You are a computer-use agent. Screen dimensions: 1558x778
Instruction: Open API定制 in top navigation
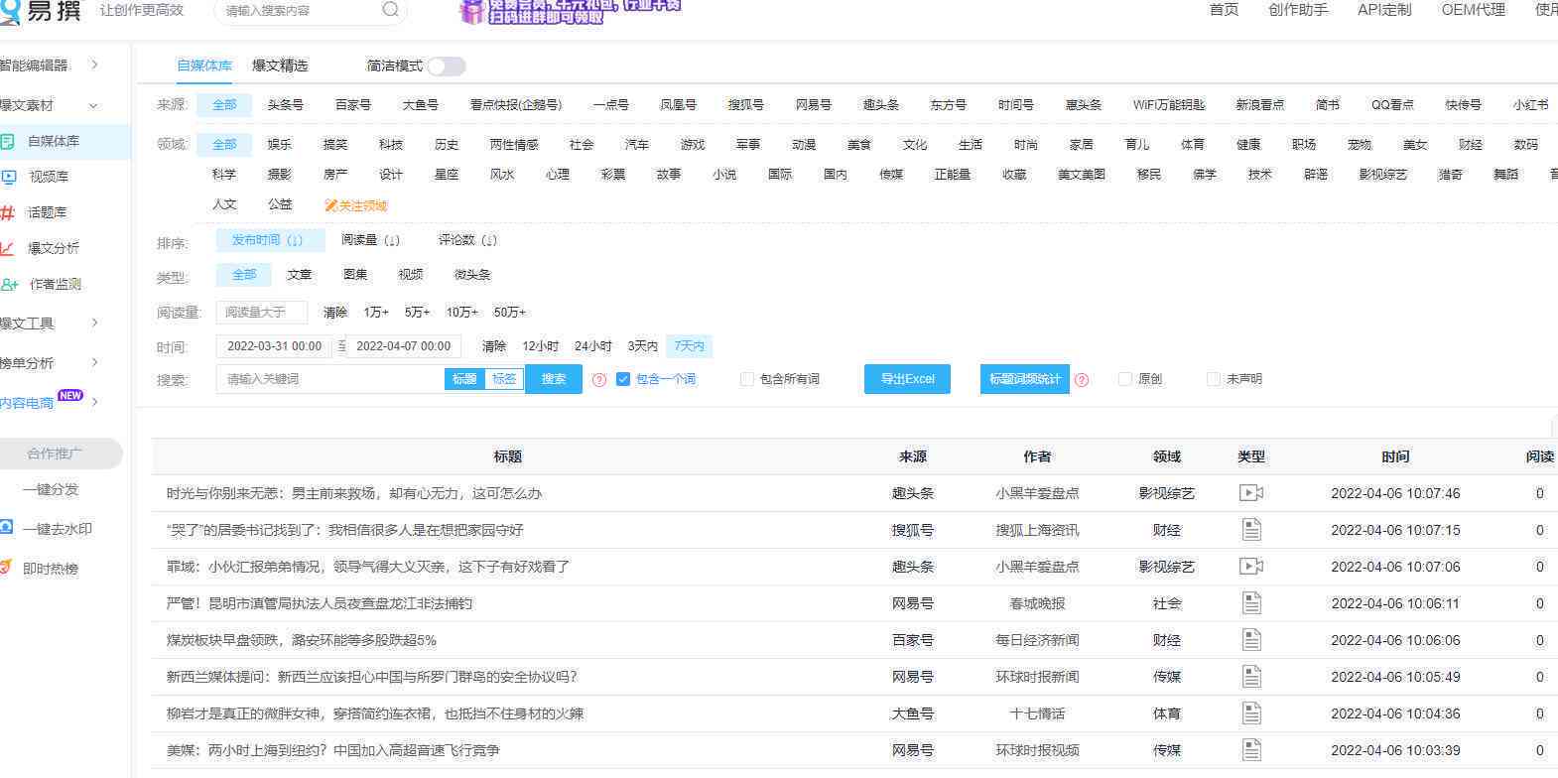pyautogui.click(x=1384, y=10)
